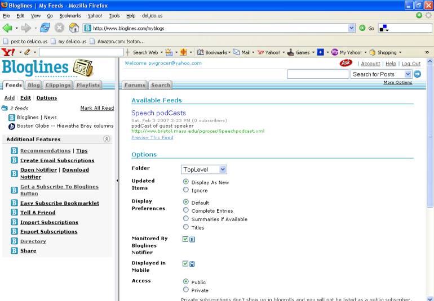The image size is (434, 301).
Task: Click the site icon in address bar
Action: pos(88,28)
